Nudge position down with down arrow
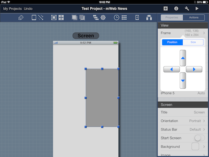 (x=183, y=80)
